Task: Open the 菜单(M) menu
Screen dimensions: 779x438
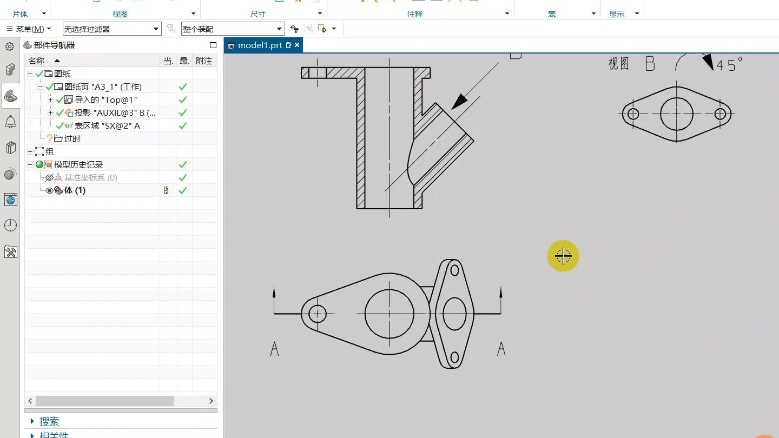Action: pyautogui.click(x=29, y=29)
